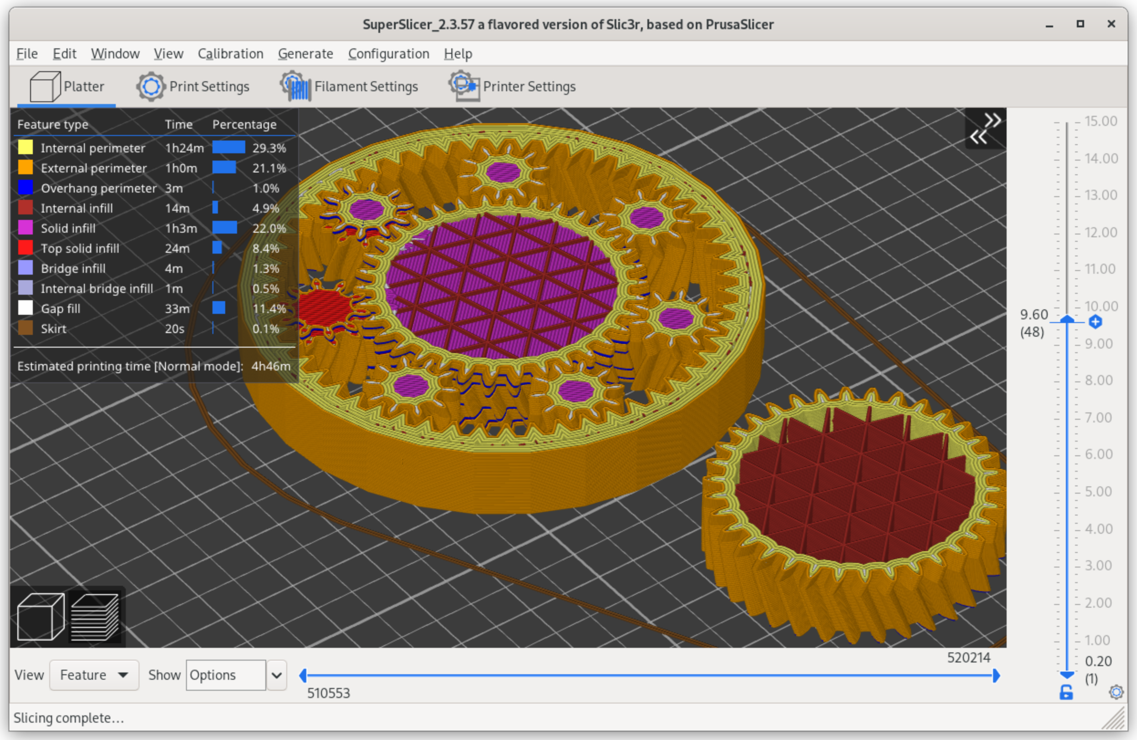The height and width of the screenshot is (740, 1137).
Task: Click the Bridge infill color swatch
Action: (x=26, y=268)
